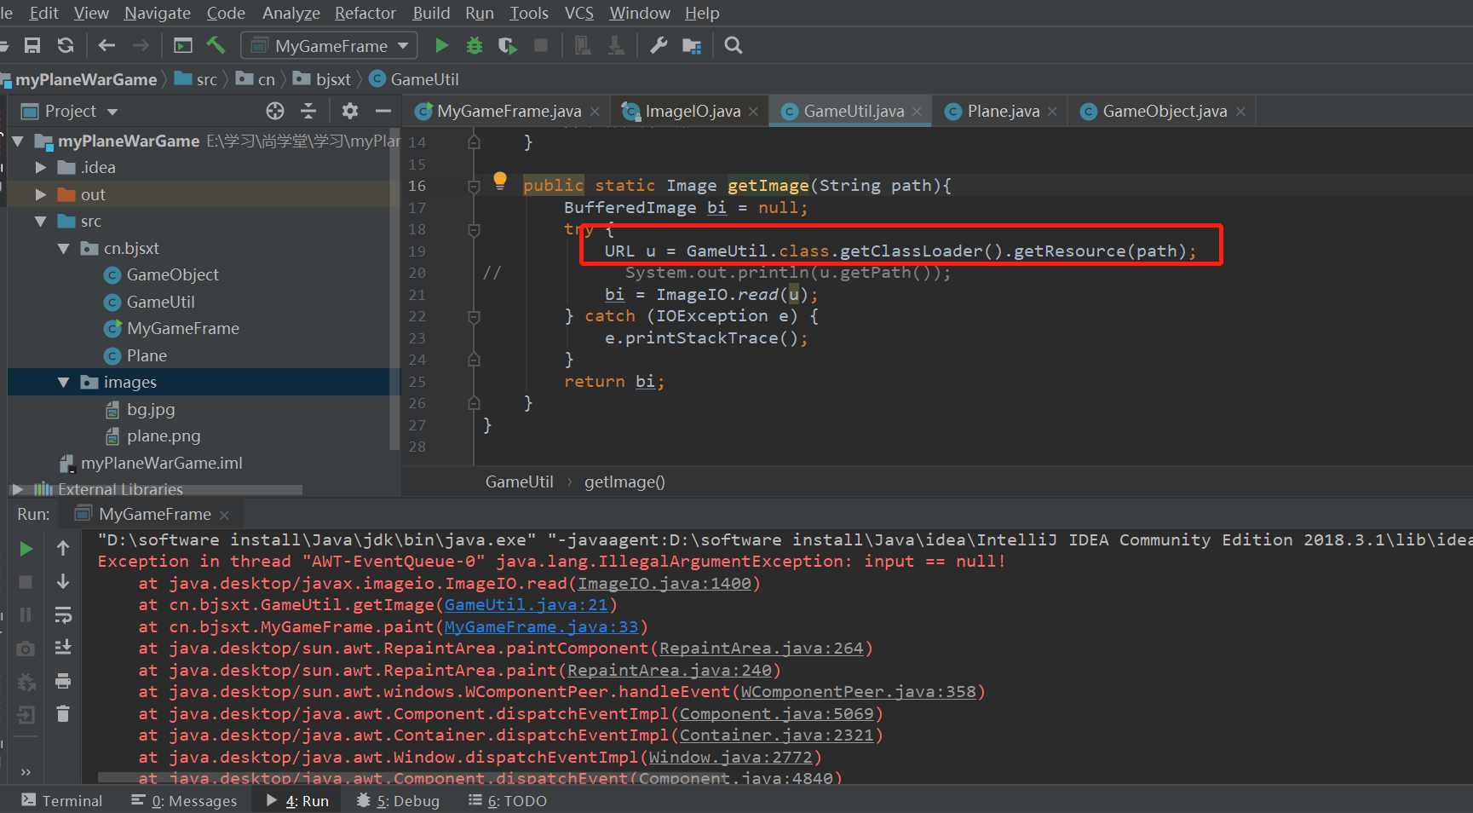Select bg.jpg in project tree

coord(151,410)
